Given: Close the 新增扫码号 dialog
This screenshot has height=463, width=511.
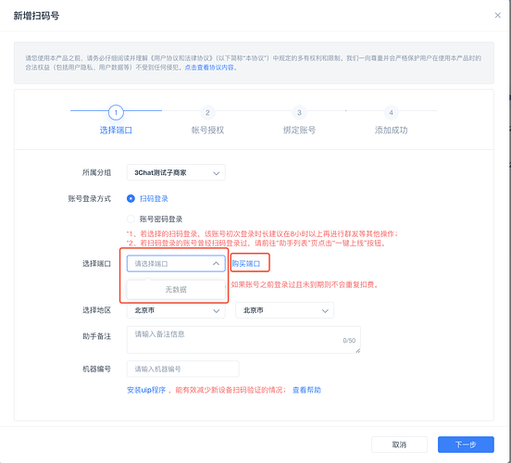Looking at the screenshot, I should (x=497, y=16).
